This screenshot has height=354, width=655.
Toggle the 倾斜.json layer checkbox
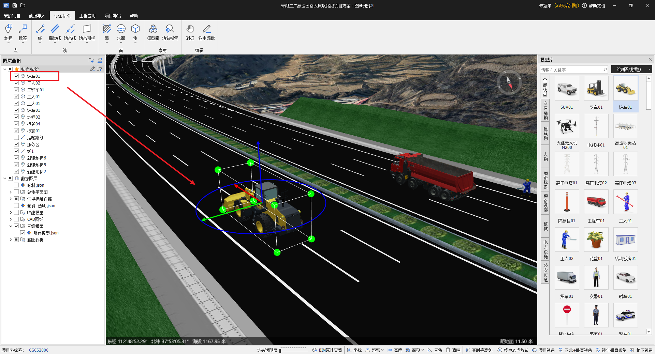click(x=16, y=185)
